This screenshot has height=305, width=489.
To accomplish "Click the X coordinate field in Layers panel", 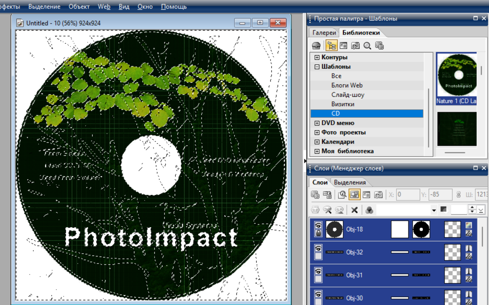I will (x=408, y=195).
